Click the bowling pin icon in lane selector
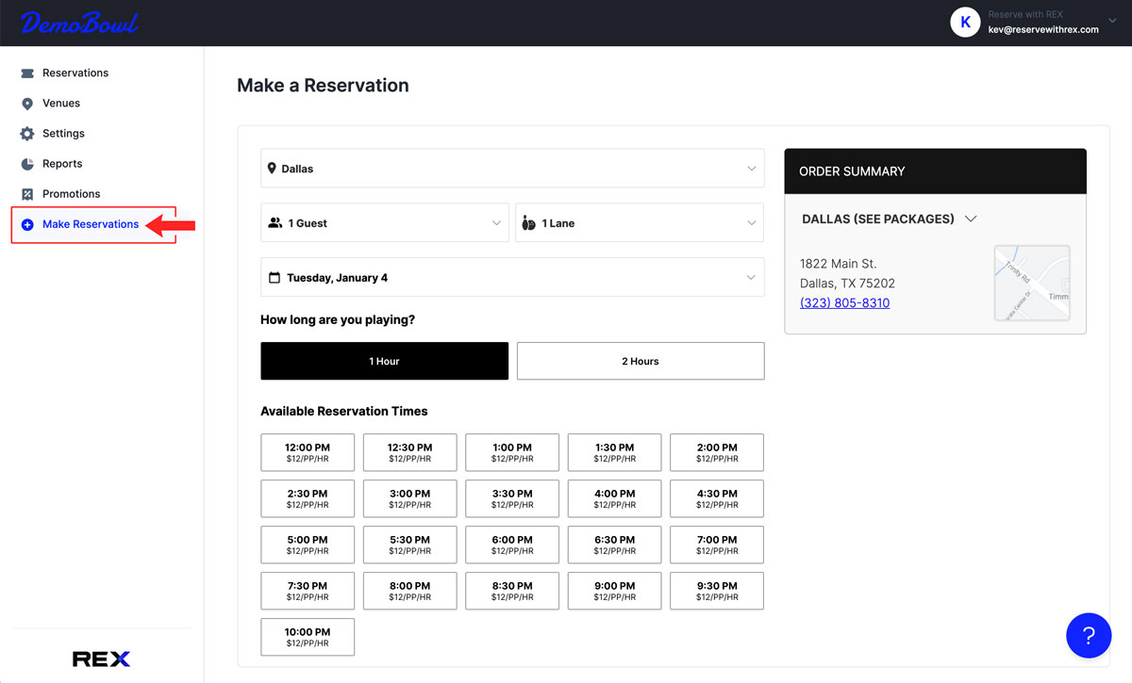The height and width of the screenshot is (683, 1132). pos(529,222)
